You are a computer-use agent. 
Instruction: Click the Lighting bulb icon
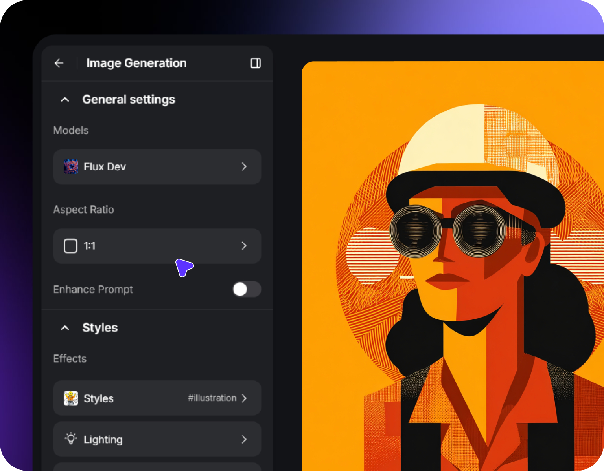tap(71, 438)
